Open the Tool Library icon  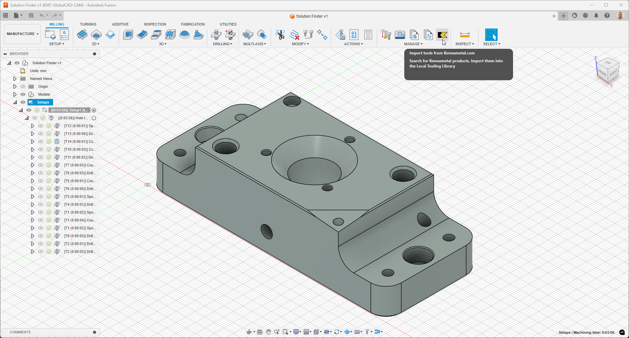[386, 35]
